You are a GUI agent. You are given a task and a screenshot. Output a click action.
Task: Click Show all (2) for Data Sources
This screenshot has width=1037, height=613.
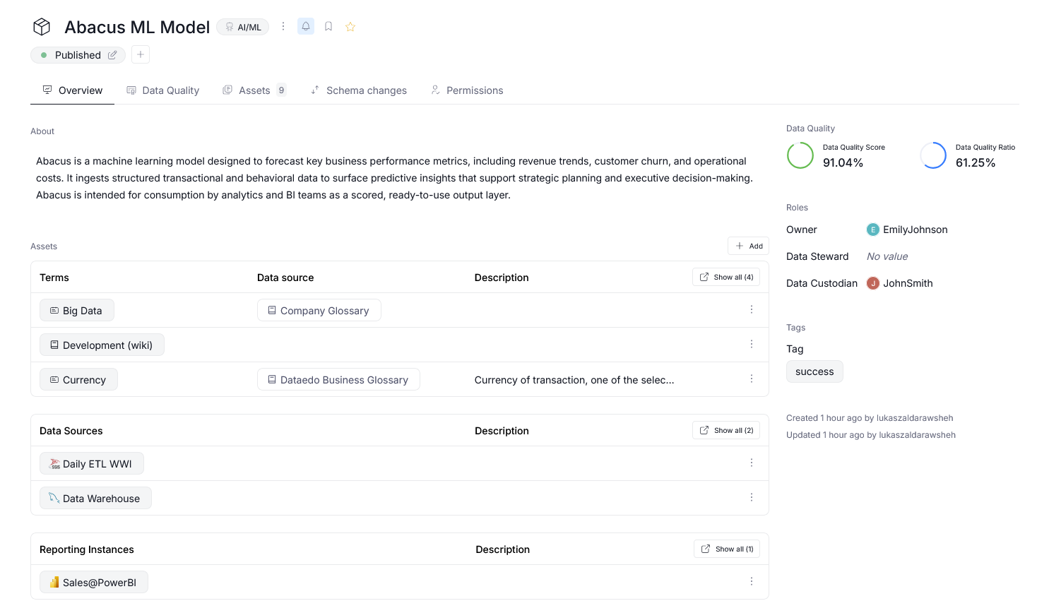pos(726,430)
